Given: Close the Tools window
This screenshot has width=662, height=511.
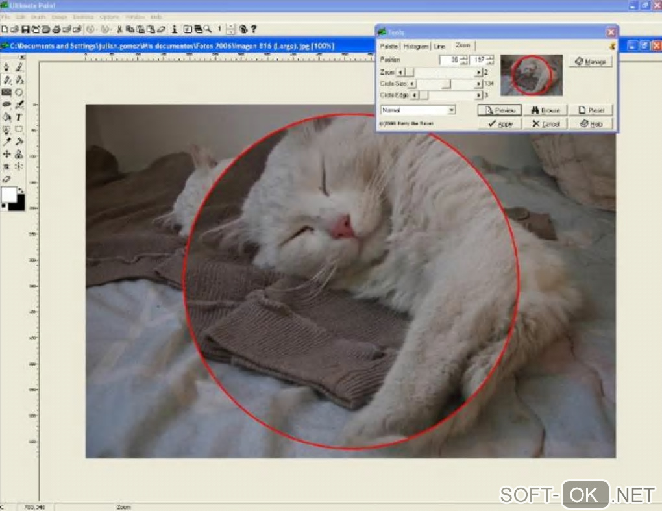Looking at the screenshot, I should tap(611, 32).
